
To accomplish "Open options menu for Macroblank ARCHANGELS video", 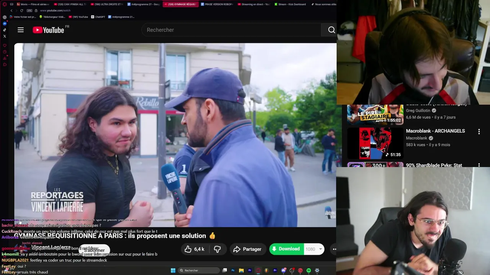I will [479, 131].
